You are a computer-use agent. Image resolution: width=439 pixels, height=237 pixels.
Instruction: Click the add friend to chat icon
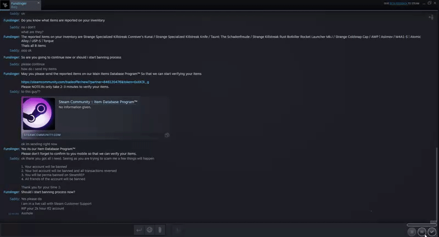coord(431,18)
